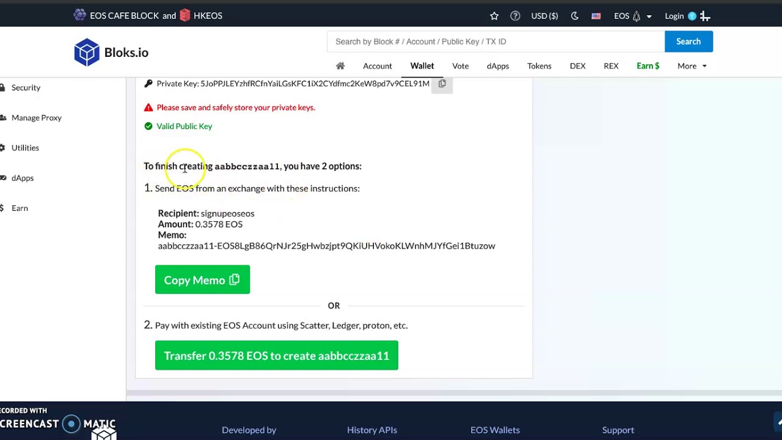Click the Earn $ navigation item
Image resolution: width=782 pixels, height=440 pixels.
point(648,66)
